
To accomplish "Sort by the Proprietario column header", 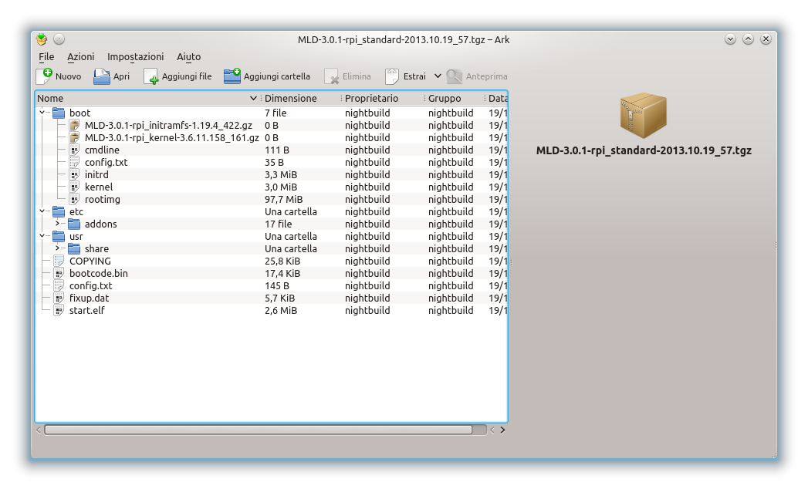I will (382, 99).
